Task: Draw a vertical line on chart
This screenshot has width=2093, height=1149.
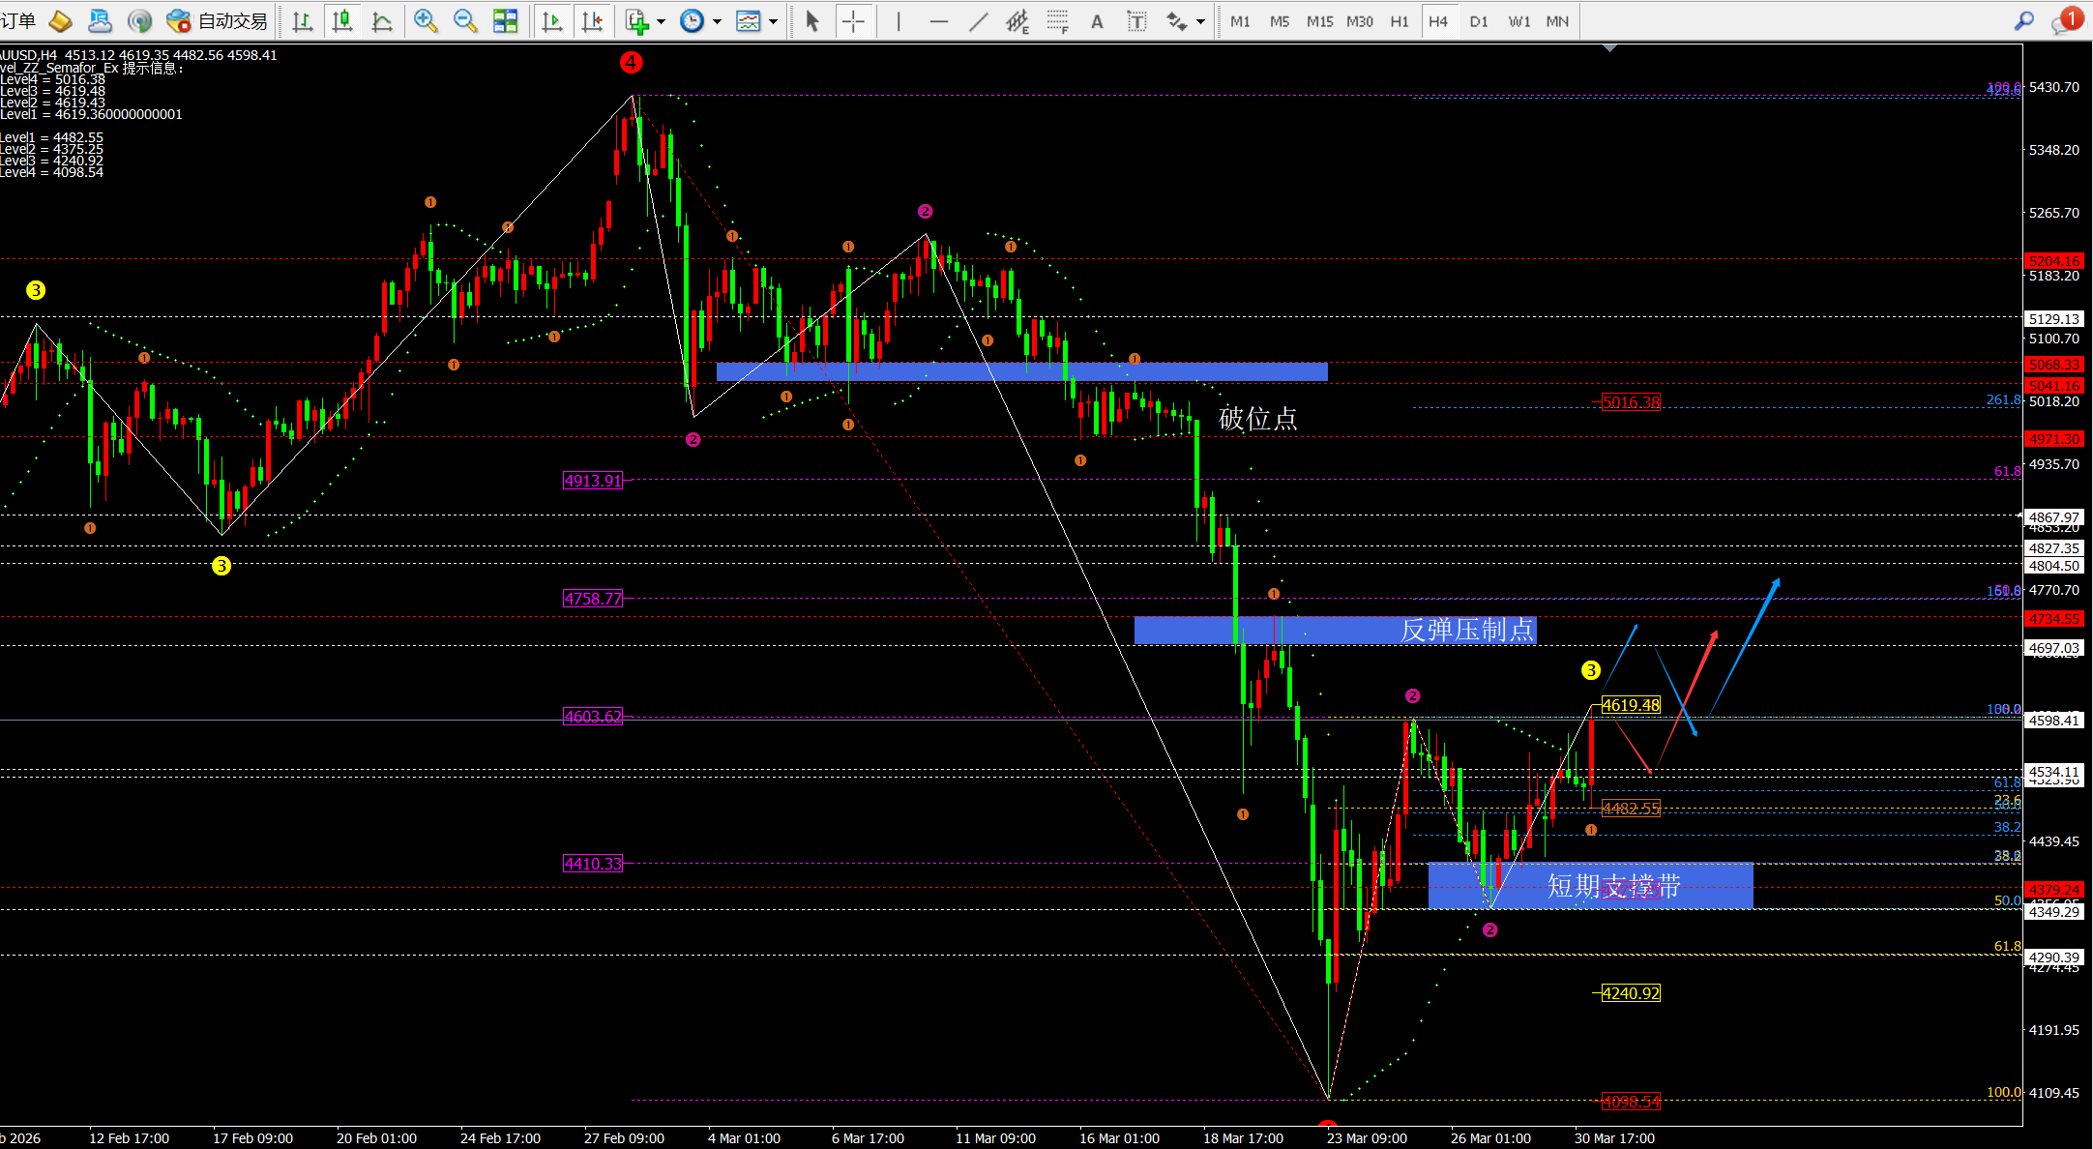Action: pyautogui.click(x=899, y=20)
